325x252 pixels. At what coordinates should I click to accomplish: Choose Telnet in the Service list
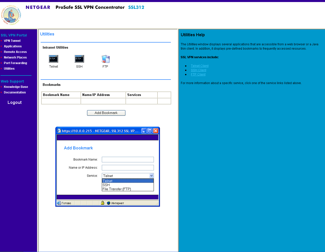click(128, 181)
